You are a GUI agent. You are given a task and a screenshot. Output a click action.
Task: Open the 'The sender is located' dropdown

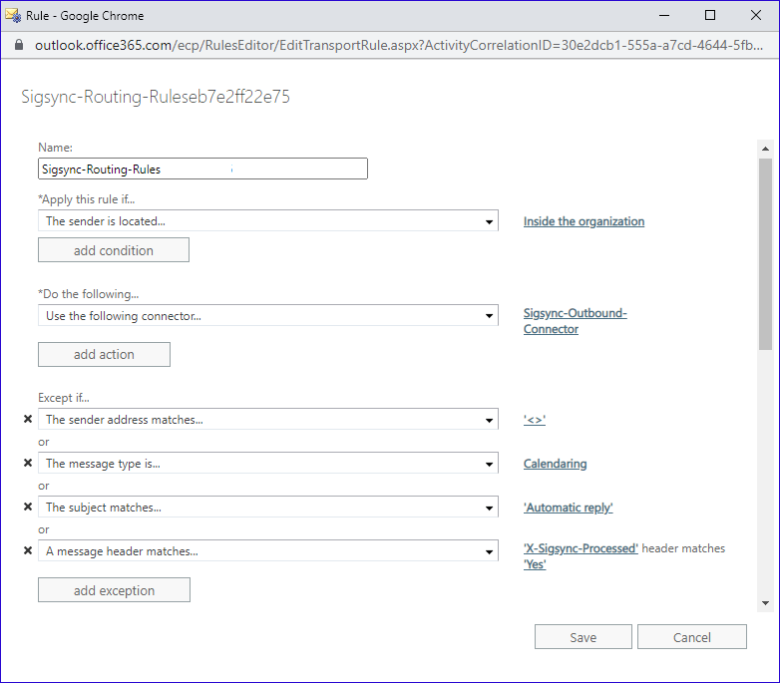click(x=268, y=221)
